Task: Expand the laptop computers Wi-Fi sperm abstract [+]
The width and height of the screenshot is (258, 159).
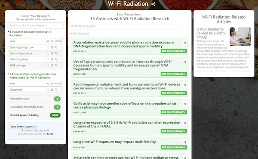Action: point(184,62)
